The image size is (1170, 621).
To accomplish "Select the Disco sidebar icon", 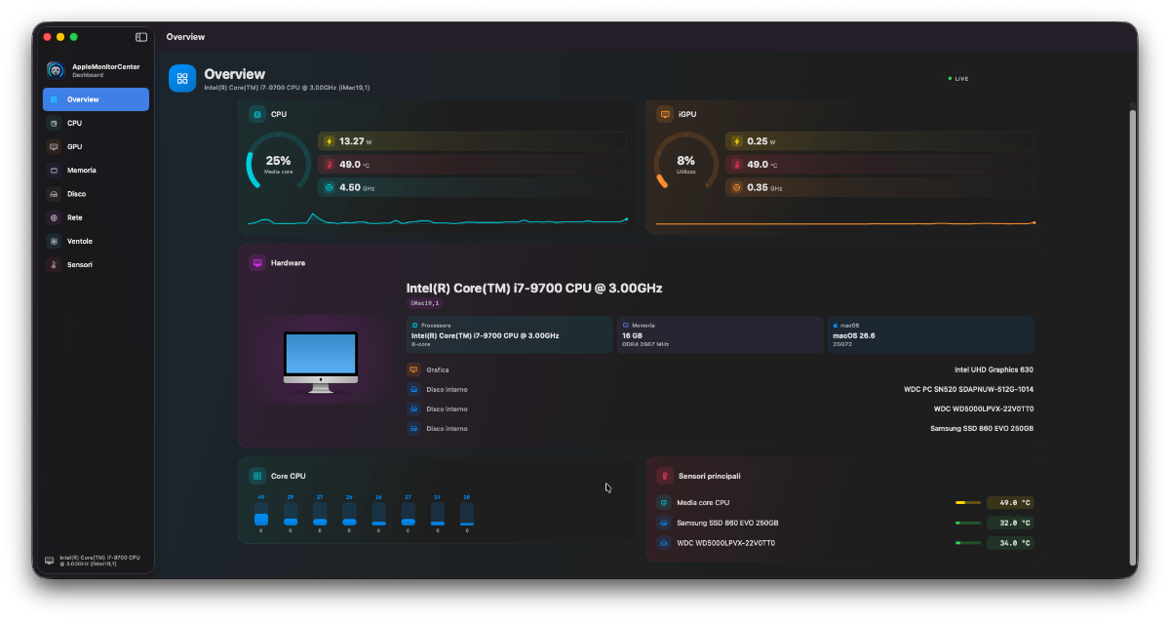I will [x=55, y=194].
